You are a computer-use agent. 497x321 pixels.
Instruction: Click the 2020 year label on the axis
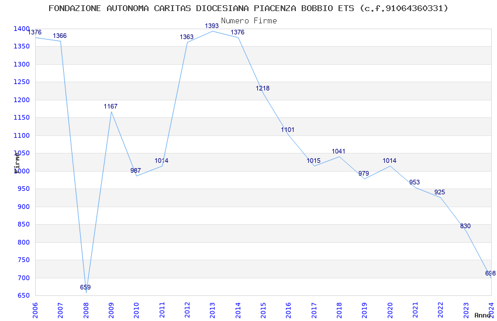pyautogui.click(x=390, y=310)
